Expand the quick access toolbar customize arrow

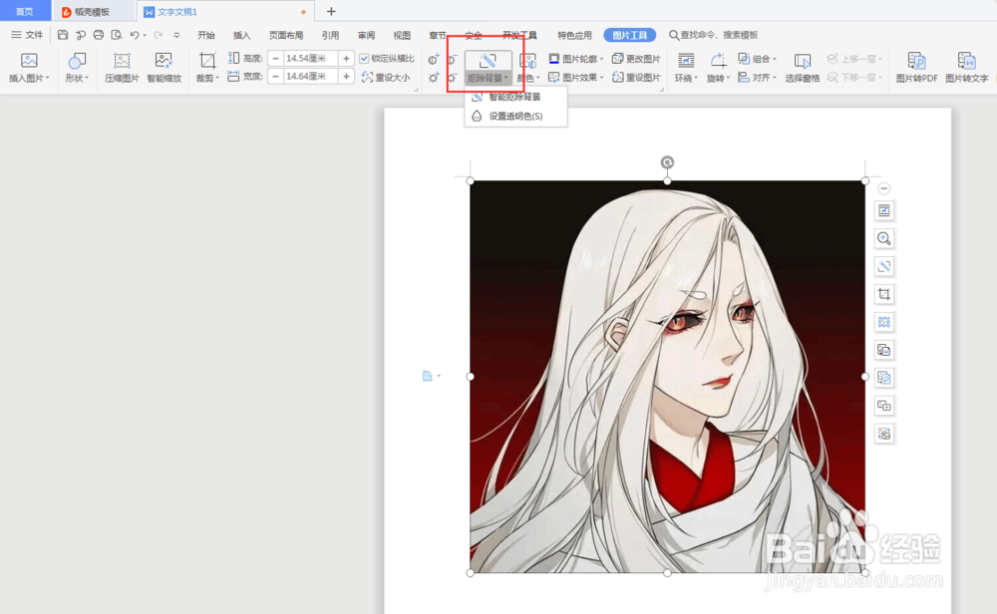coord(176,35)
